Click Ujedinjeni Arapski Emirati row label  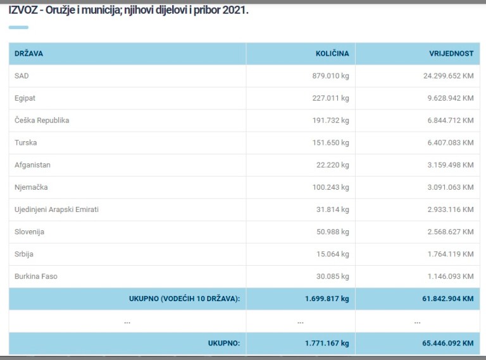(57, 209)
